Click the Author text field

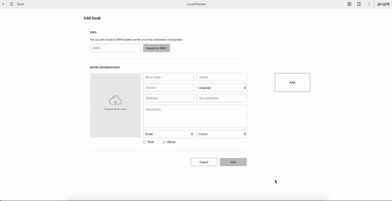(x=221, y=77)
